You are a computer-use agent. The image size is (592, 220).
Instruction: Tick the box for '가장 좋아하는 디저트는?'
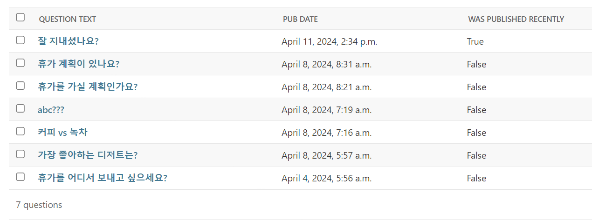(20, 154)
